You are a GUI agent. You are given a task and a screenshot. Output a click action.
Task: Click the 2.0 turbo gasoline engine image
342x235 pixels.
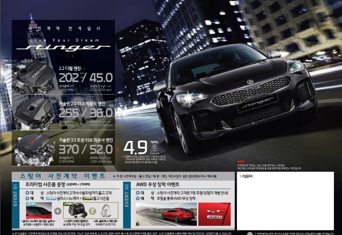[33, 113]
